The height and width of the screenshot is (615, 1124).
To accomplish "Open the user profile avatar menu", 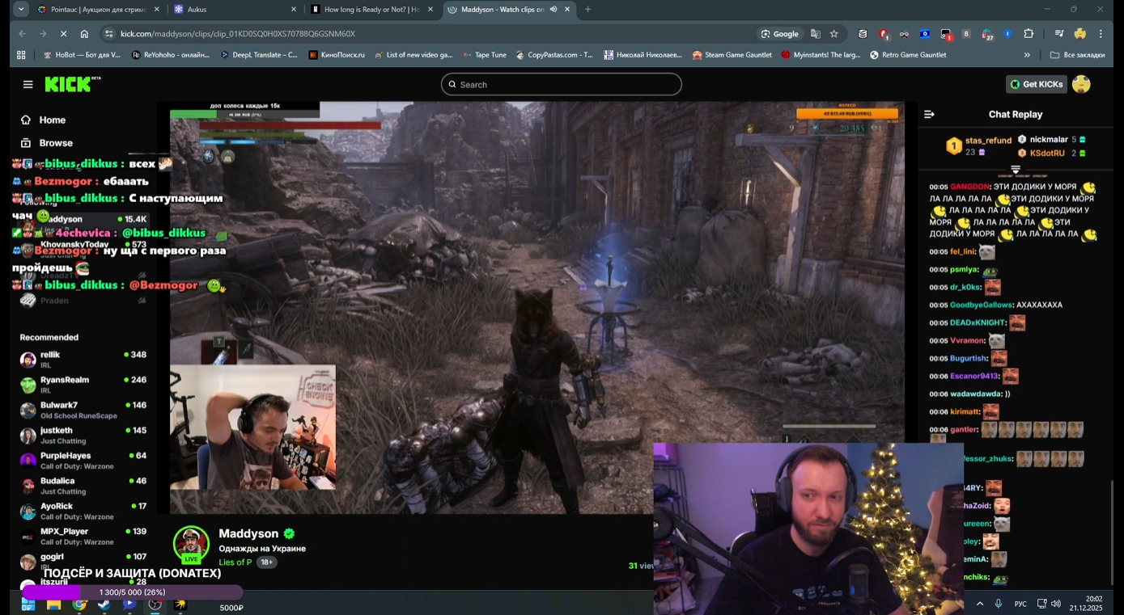I will click(1081, 84).
